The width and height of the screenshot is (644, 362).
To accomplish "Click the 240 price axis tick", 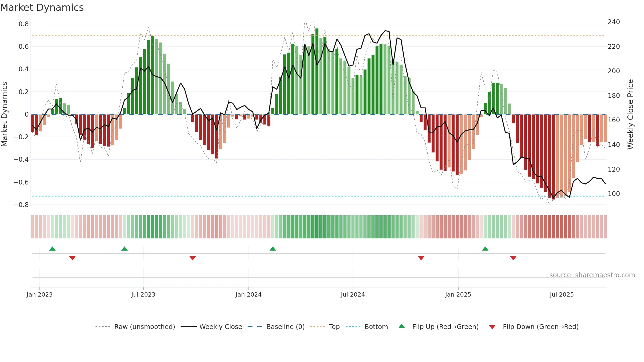I will 614,22.
